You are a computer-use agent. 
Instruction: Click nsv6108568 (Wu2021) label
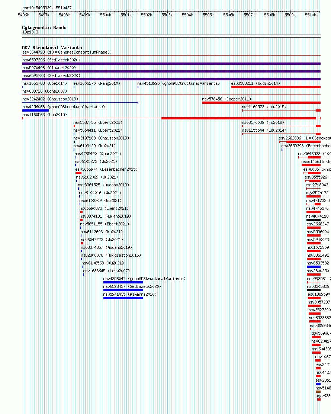click(103, 263)
